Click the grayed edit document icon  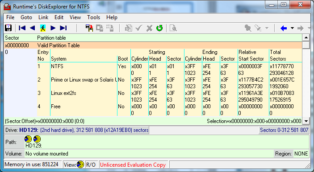pos(128,28)
